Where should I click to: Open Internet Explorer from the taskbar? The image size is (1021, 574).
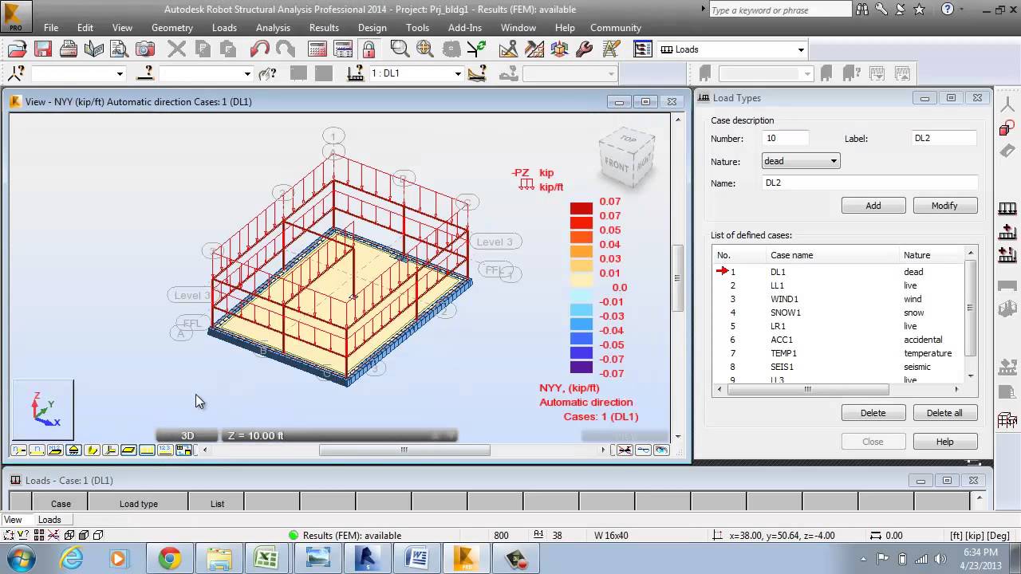coord(72,558)
